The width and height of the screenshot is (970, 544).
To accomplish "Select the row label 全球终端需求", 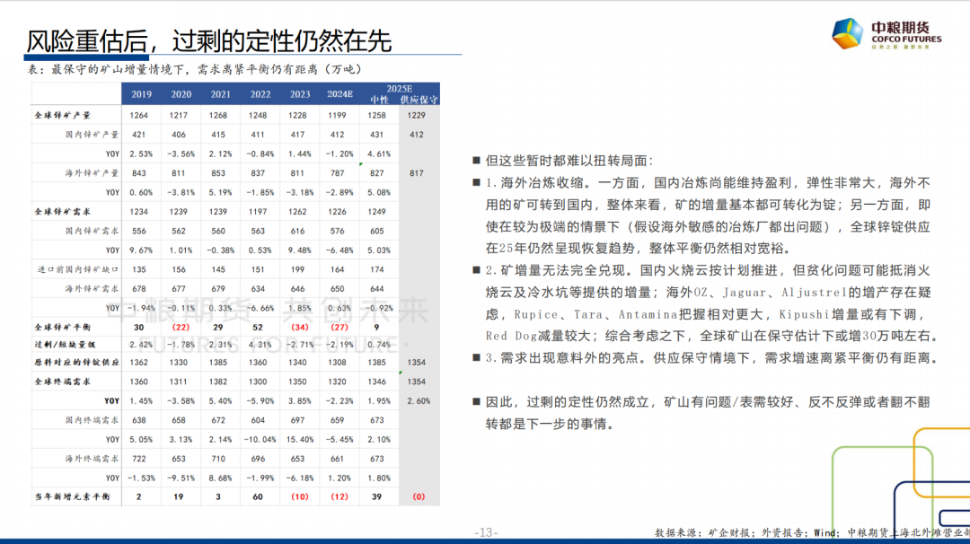I will point(63,382).
